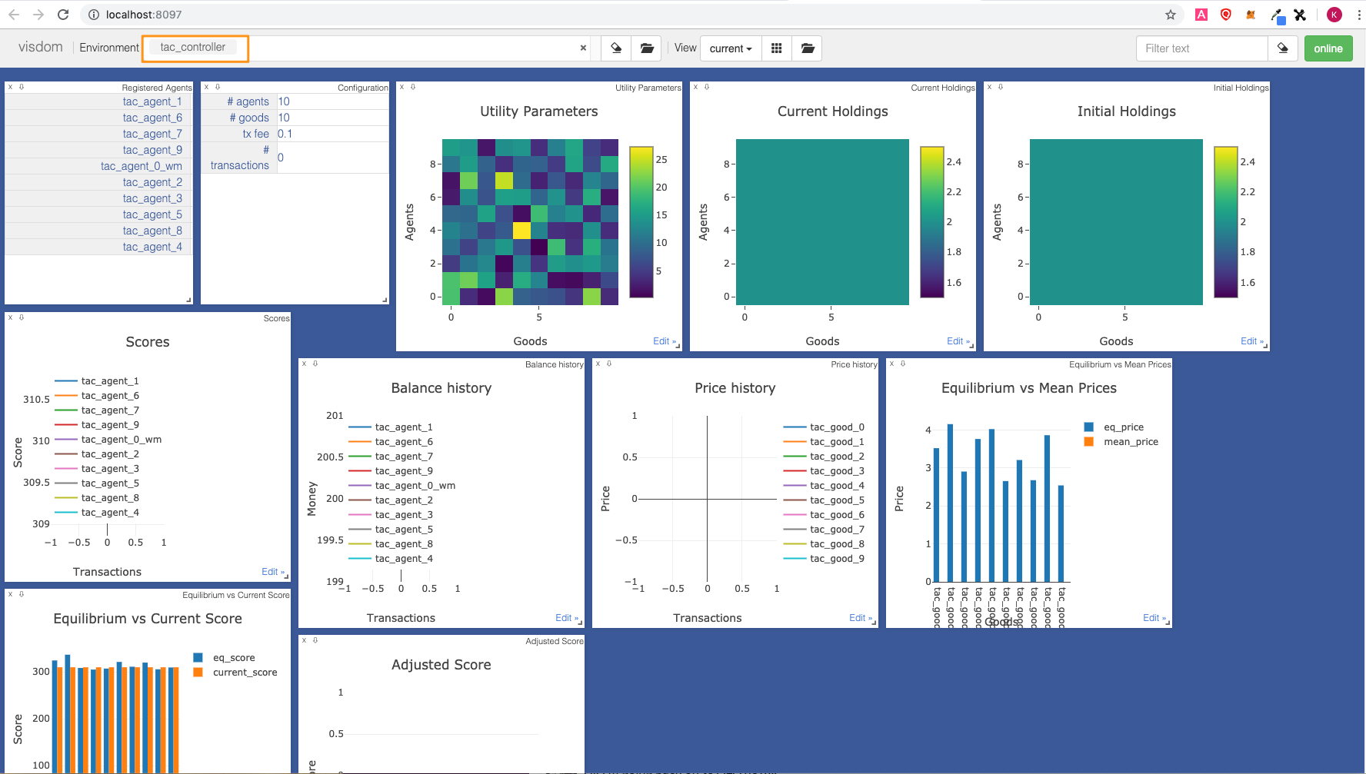1366x774 pixels.
Task: Click the Utility Parameters colorbar
Action: [x=641, y=222]
